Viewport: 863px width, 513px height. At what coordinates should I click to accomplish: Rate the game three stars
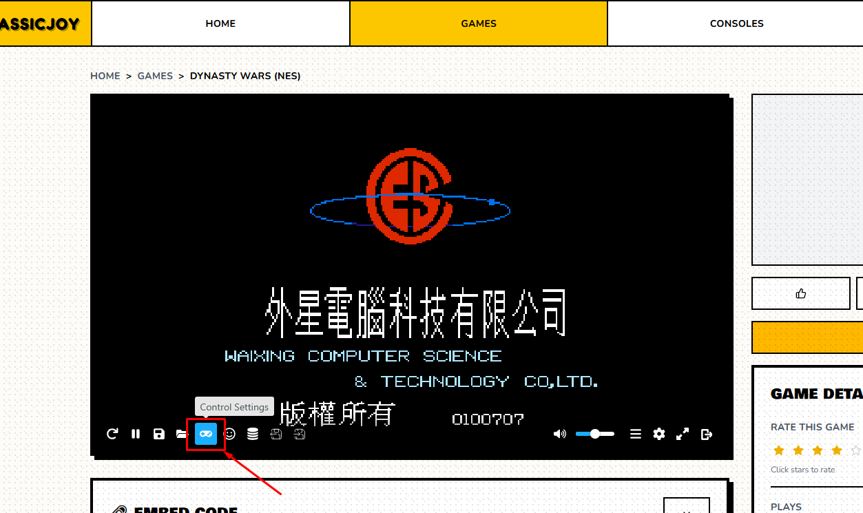[x=818, y=450]
